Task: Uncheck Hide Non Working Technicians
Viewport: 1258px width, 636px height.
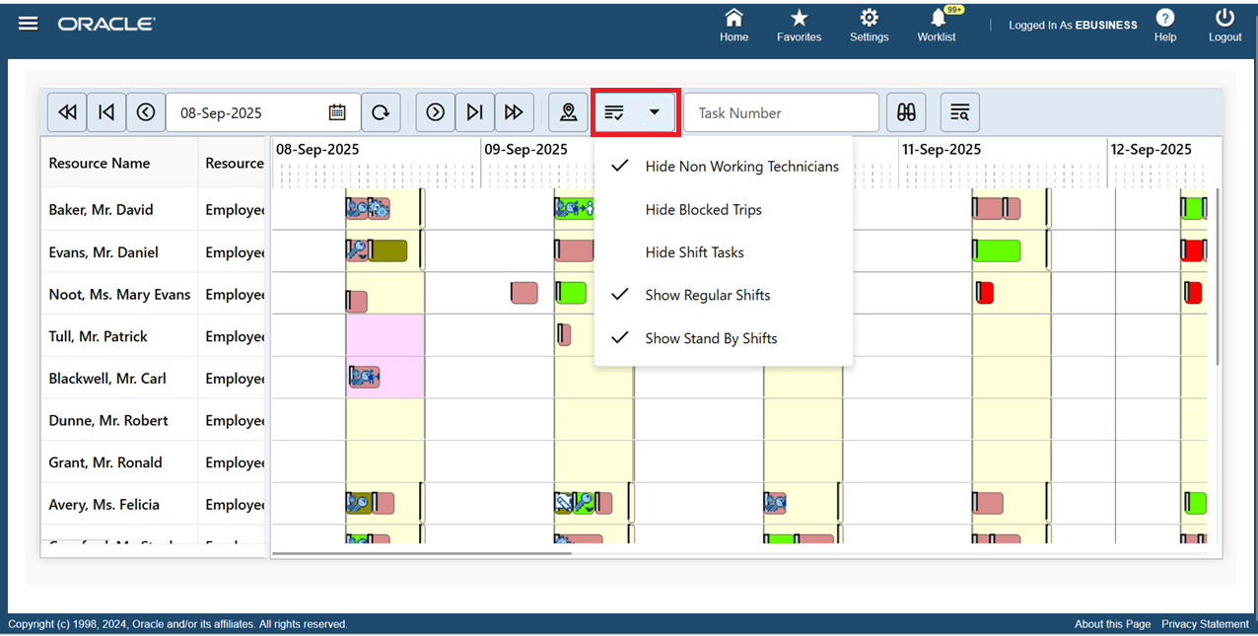Action: (x=741, y=166)
